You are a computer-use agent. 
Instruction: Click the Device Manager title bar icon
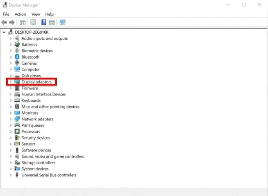click(5, 5)
